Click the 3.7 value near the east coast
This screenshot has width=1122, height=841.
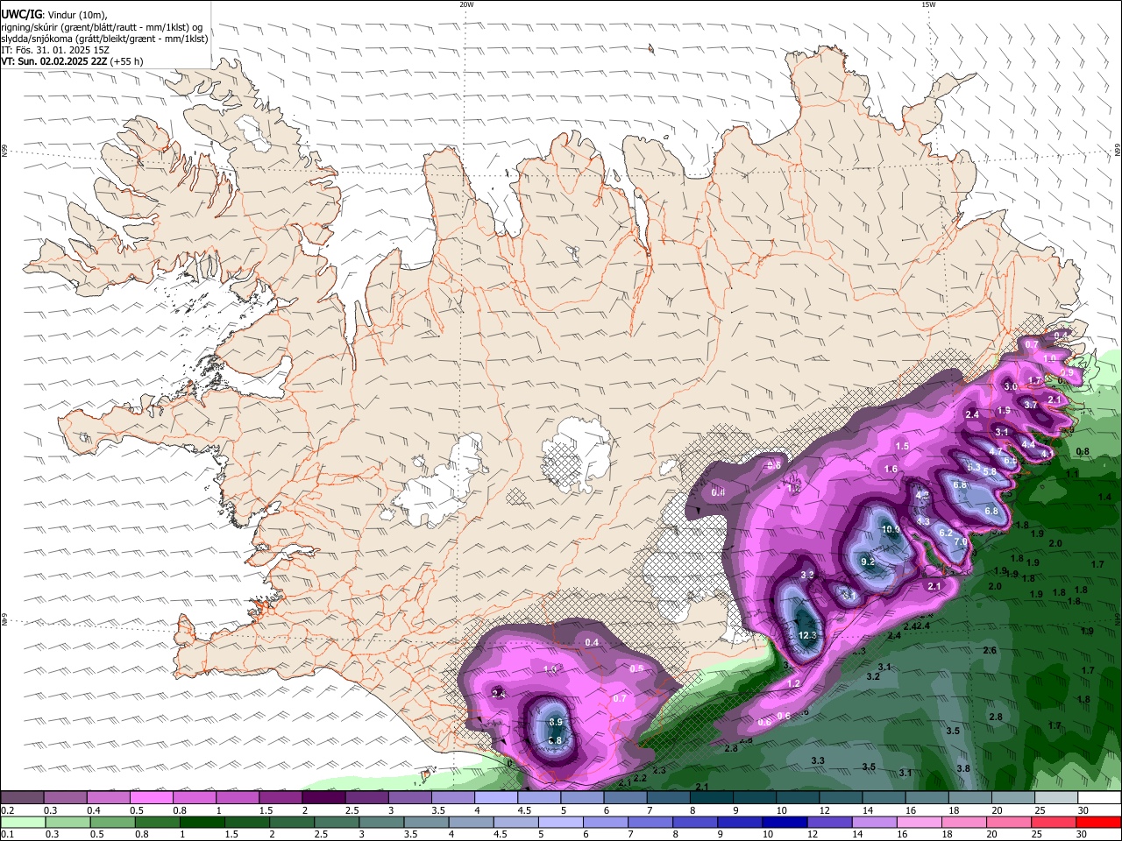(1031, 405)
